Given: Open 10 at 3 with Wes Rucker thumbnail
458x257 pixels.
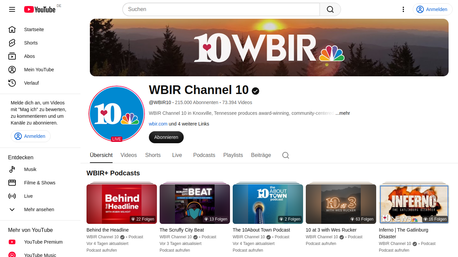Looking at the screenshot, I should coord(341,204).
